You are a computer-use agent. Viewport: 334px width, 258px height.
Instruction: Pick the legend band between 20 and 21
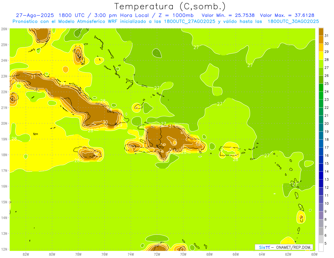321,119
